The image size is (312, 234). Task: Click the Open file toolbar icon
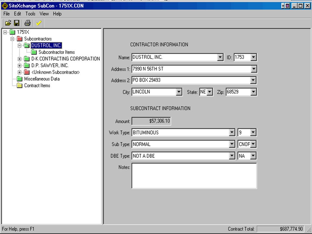click(x=8, y=23)
